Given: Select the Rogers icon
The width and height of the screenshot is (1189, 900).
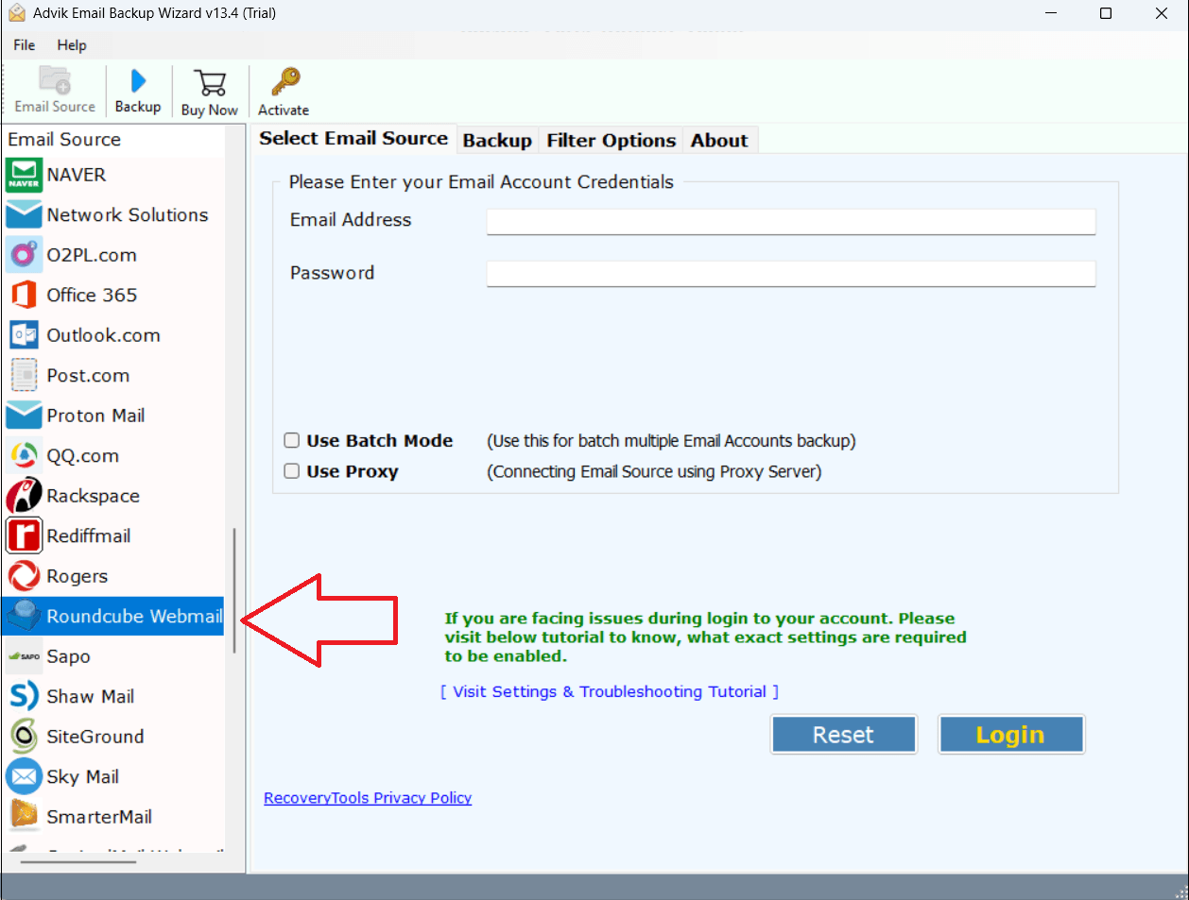Looking at the screenshot, I should (x=24, y=576).
